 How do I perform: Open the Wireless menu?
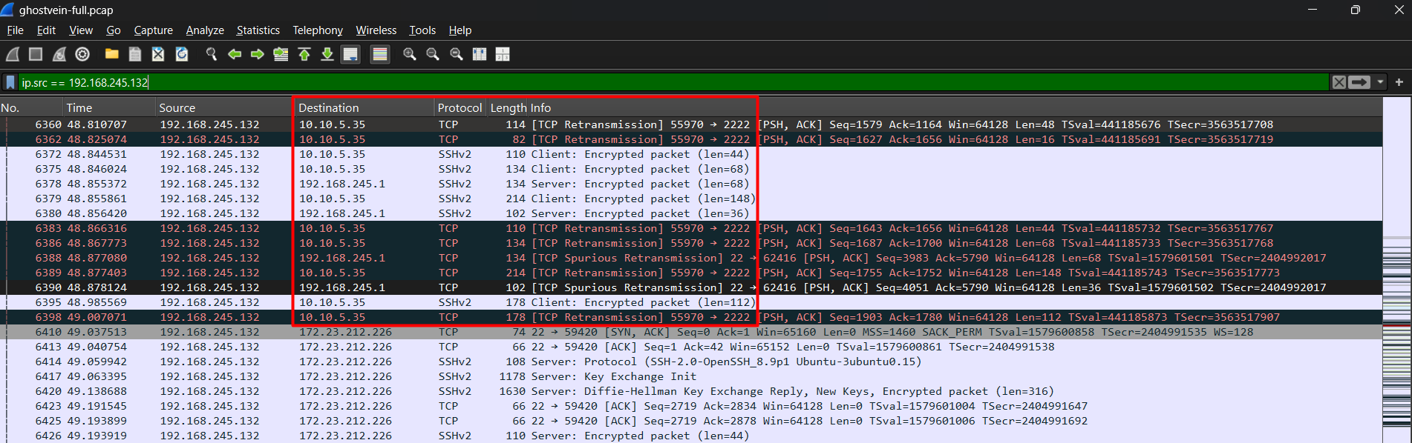[x=376, y=30]
